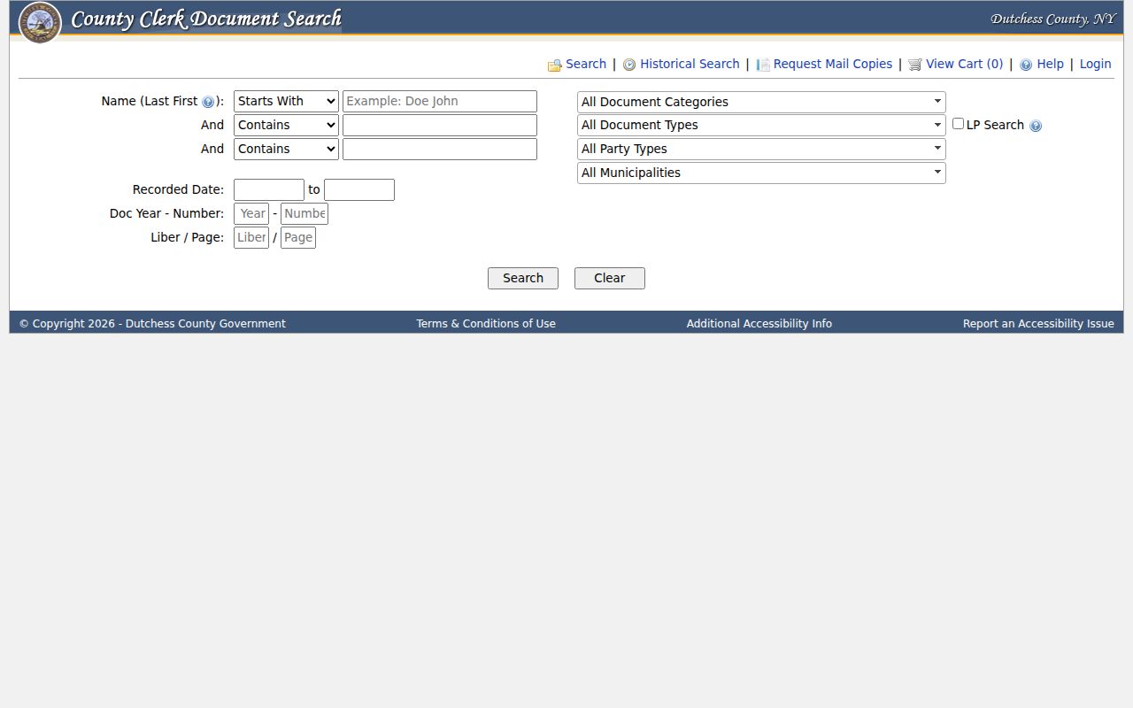Open the View Cart (0) link
This screenshot has width=1133, height=708.
click(965, 64)
